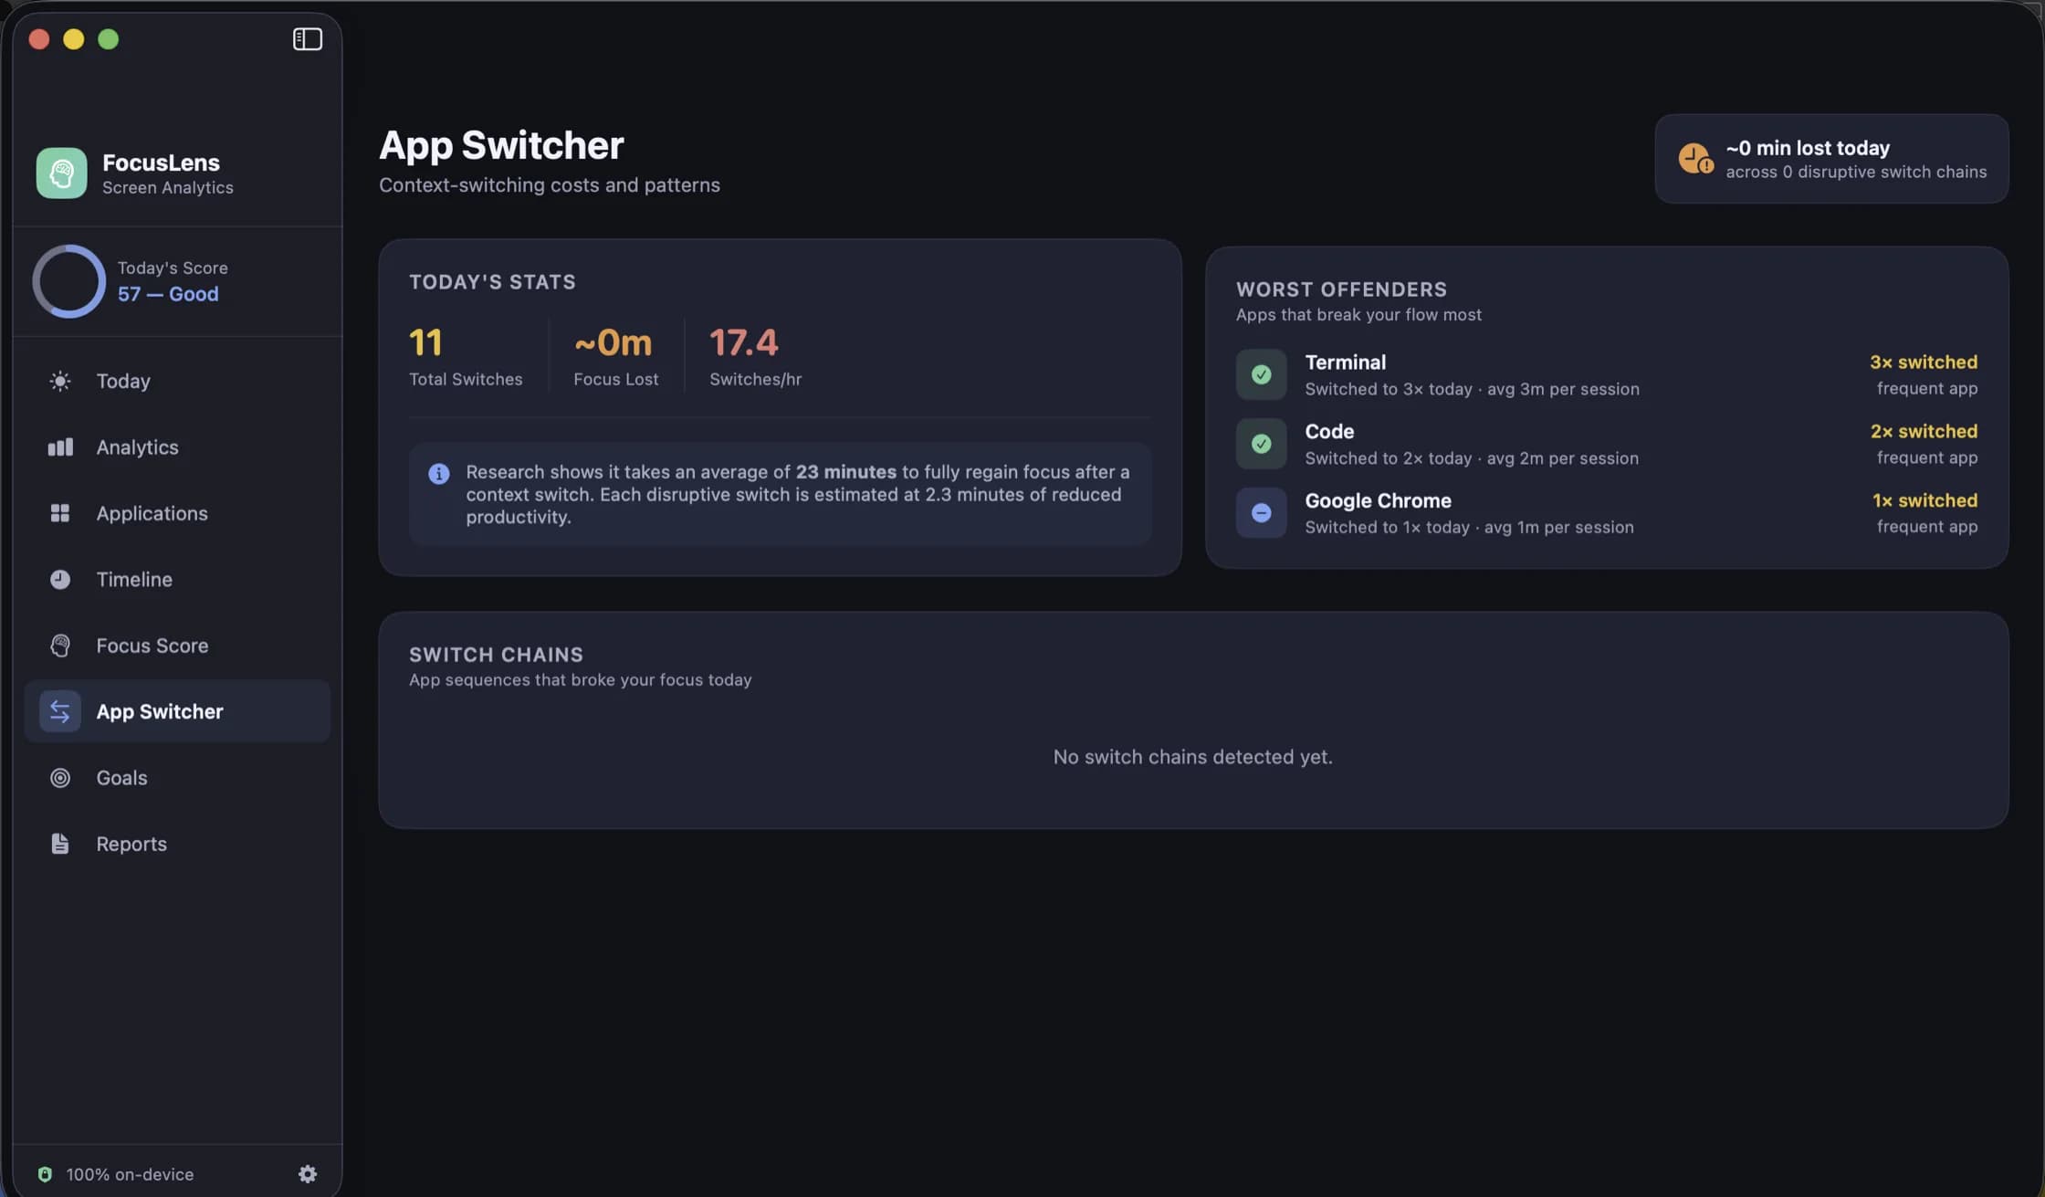Click the FocusLens brain logo icon
Viewport: 2045px width, 1197px height.
pos(61,173)
